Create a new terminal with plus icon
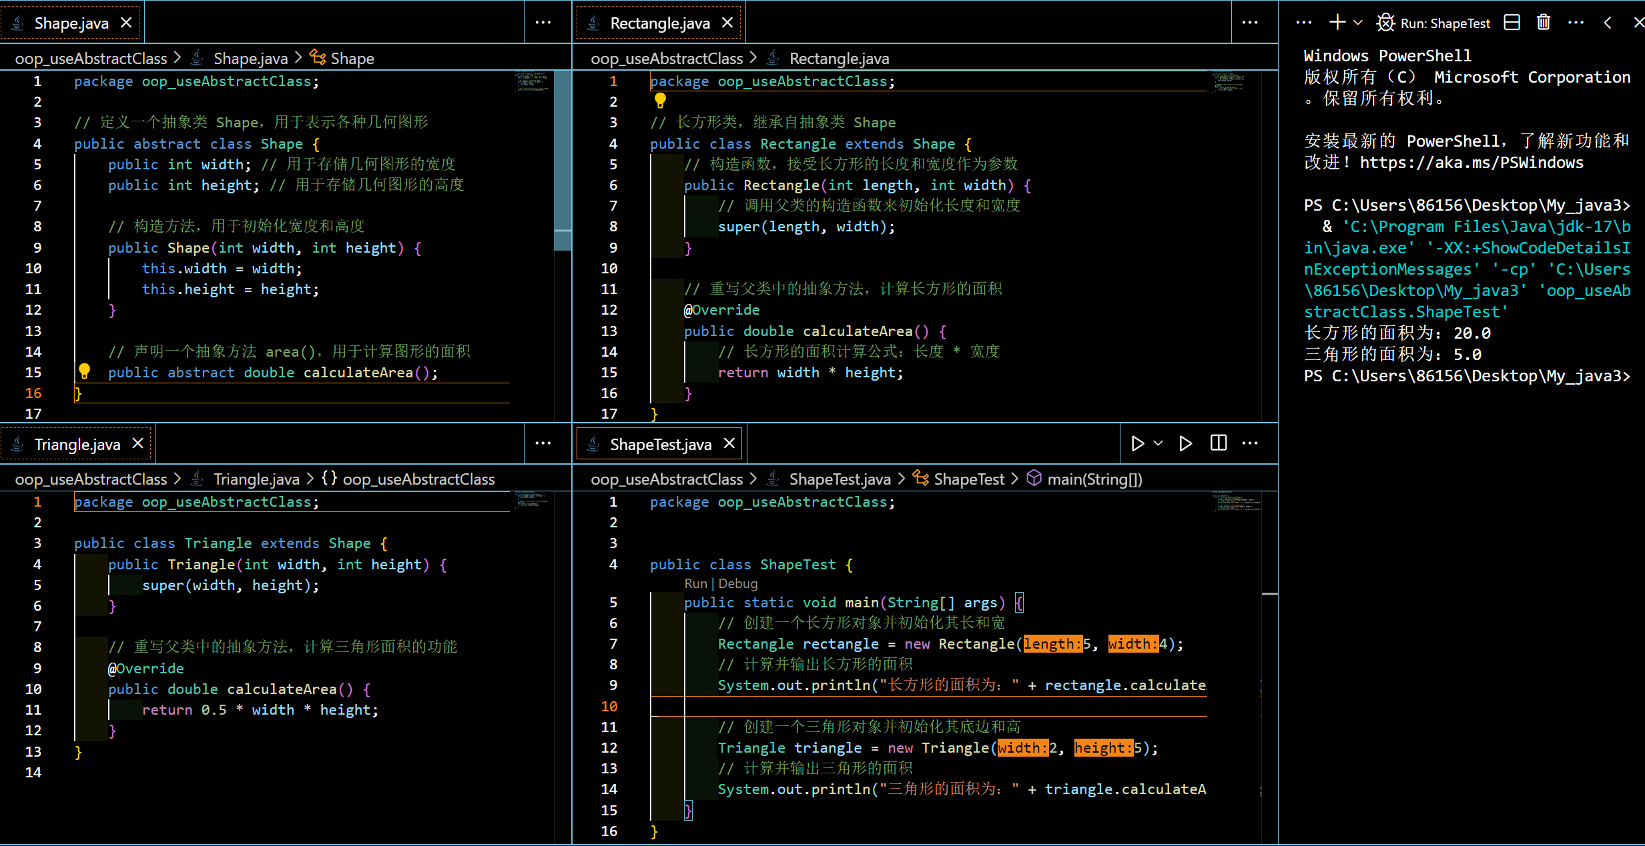The image size is (1645, 846). pos(1337,23)
